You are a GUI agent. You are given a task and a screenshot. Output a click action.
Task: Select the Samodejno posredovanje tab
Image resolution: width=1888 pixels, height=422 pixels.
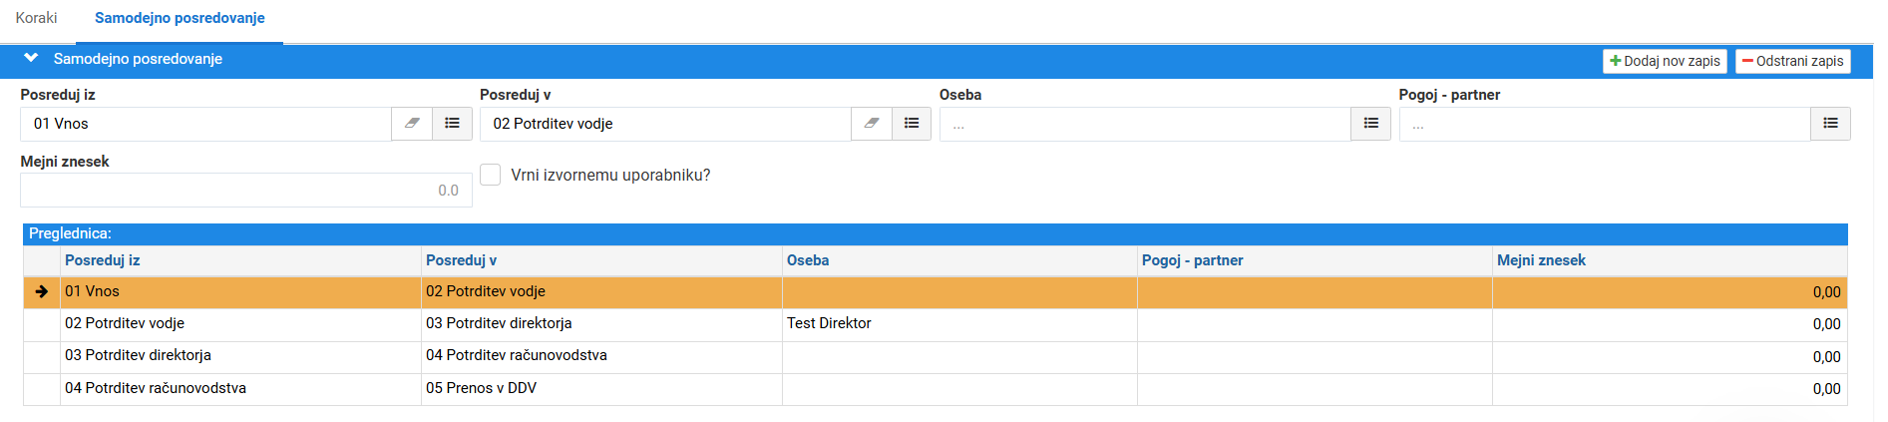[x=180, y=18]
